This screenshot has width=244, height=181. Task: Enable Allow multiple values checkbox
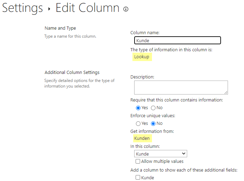(138, 161)
